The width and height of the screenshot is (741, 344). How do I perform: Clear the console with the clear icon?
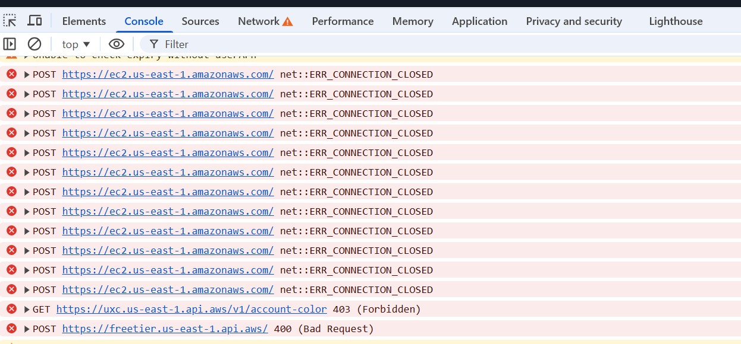[34, 44]
